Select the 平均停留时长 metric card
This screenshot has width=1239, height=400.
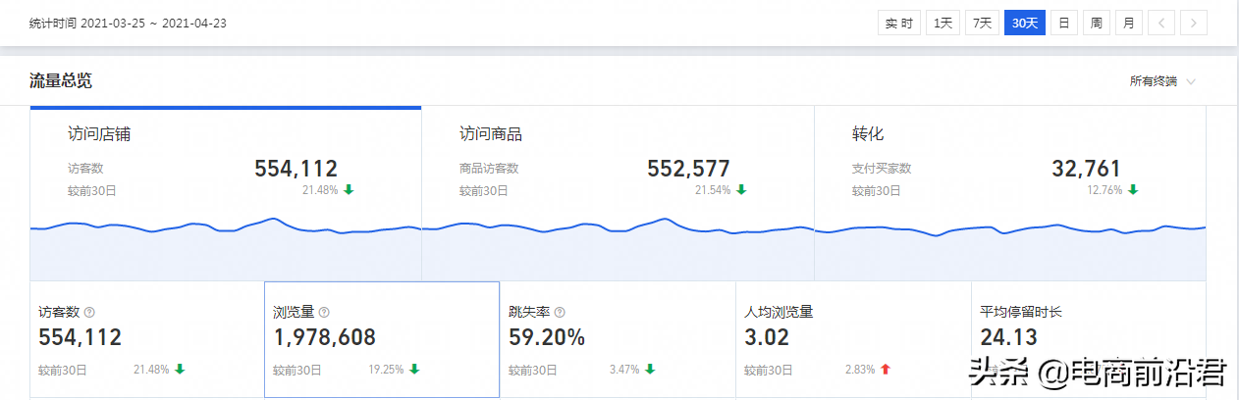pos(1089,340)
